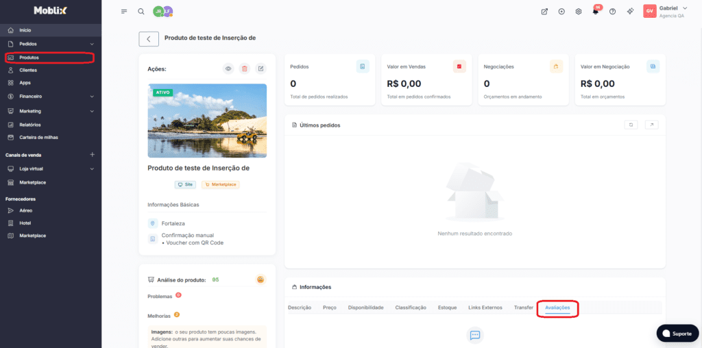Click the Marketplace channel tag
Screen dimensions: 702x348
pos(220,184)
